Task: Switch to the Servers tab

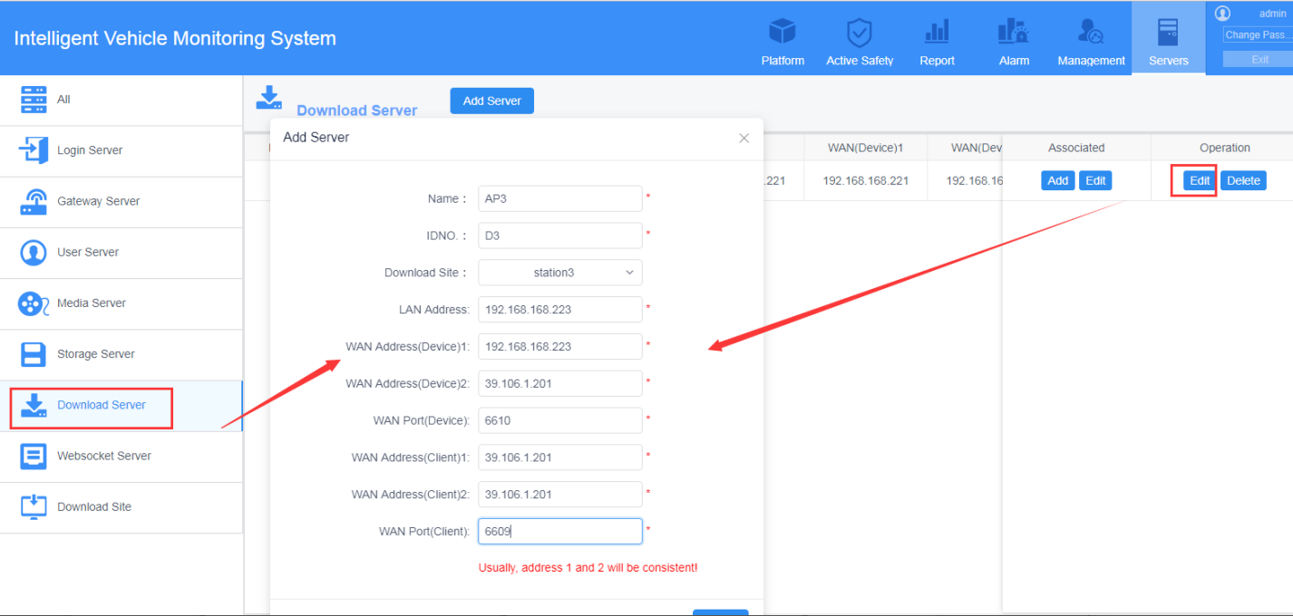Action: 1168,41
